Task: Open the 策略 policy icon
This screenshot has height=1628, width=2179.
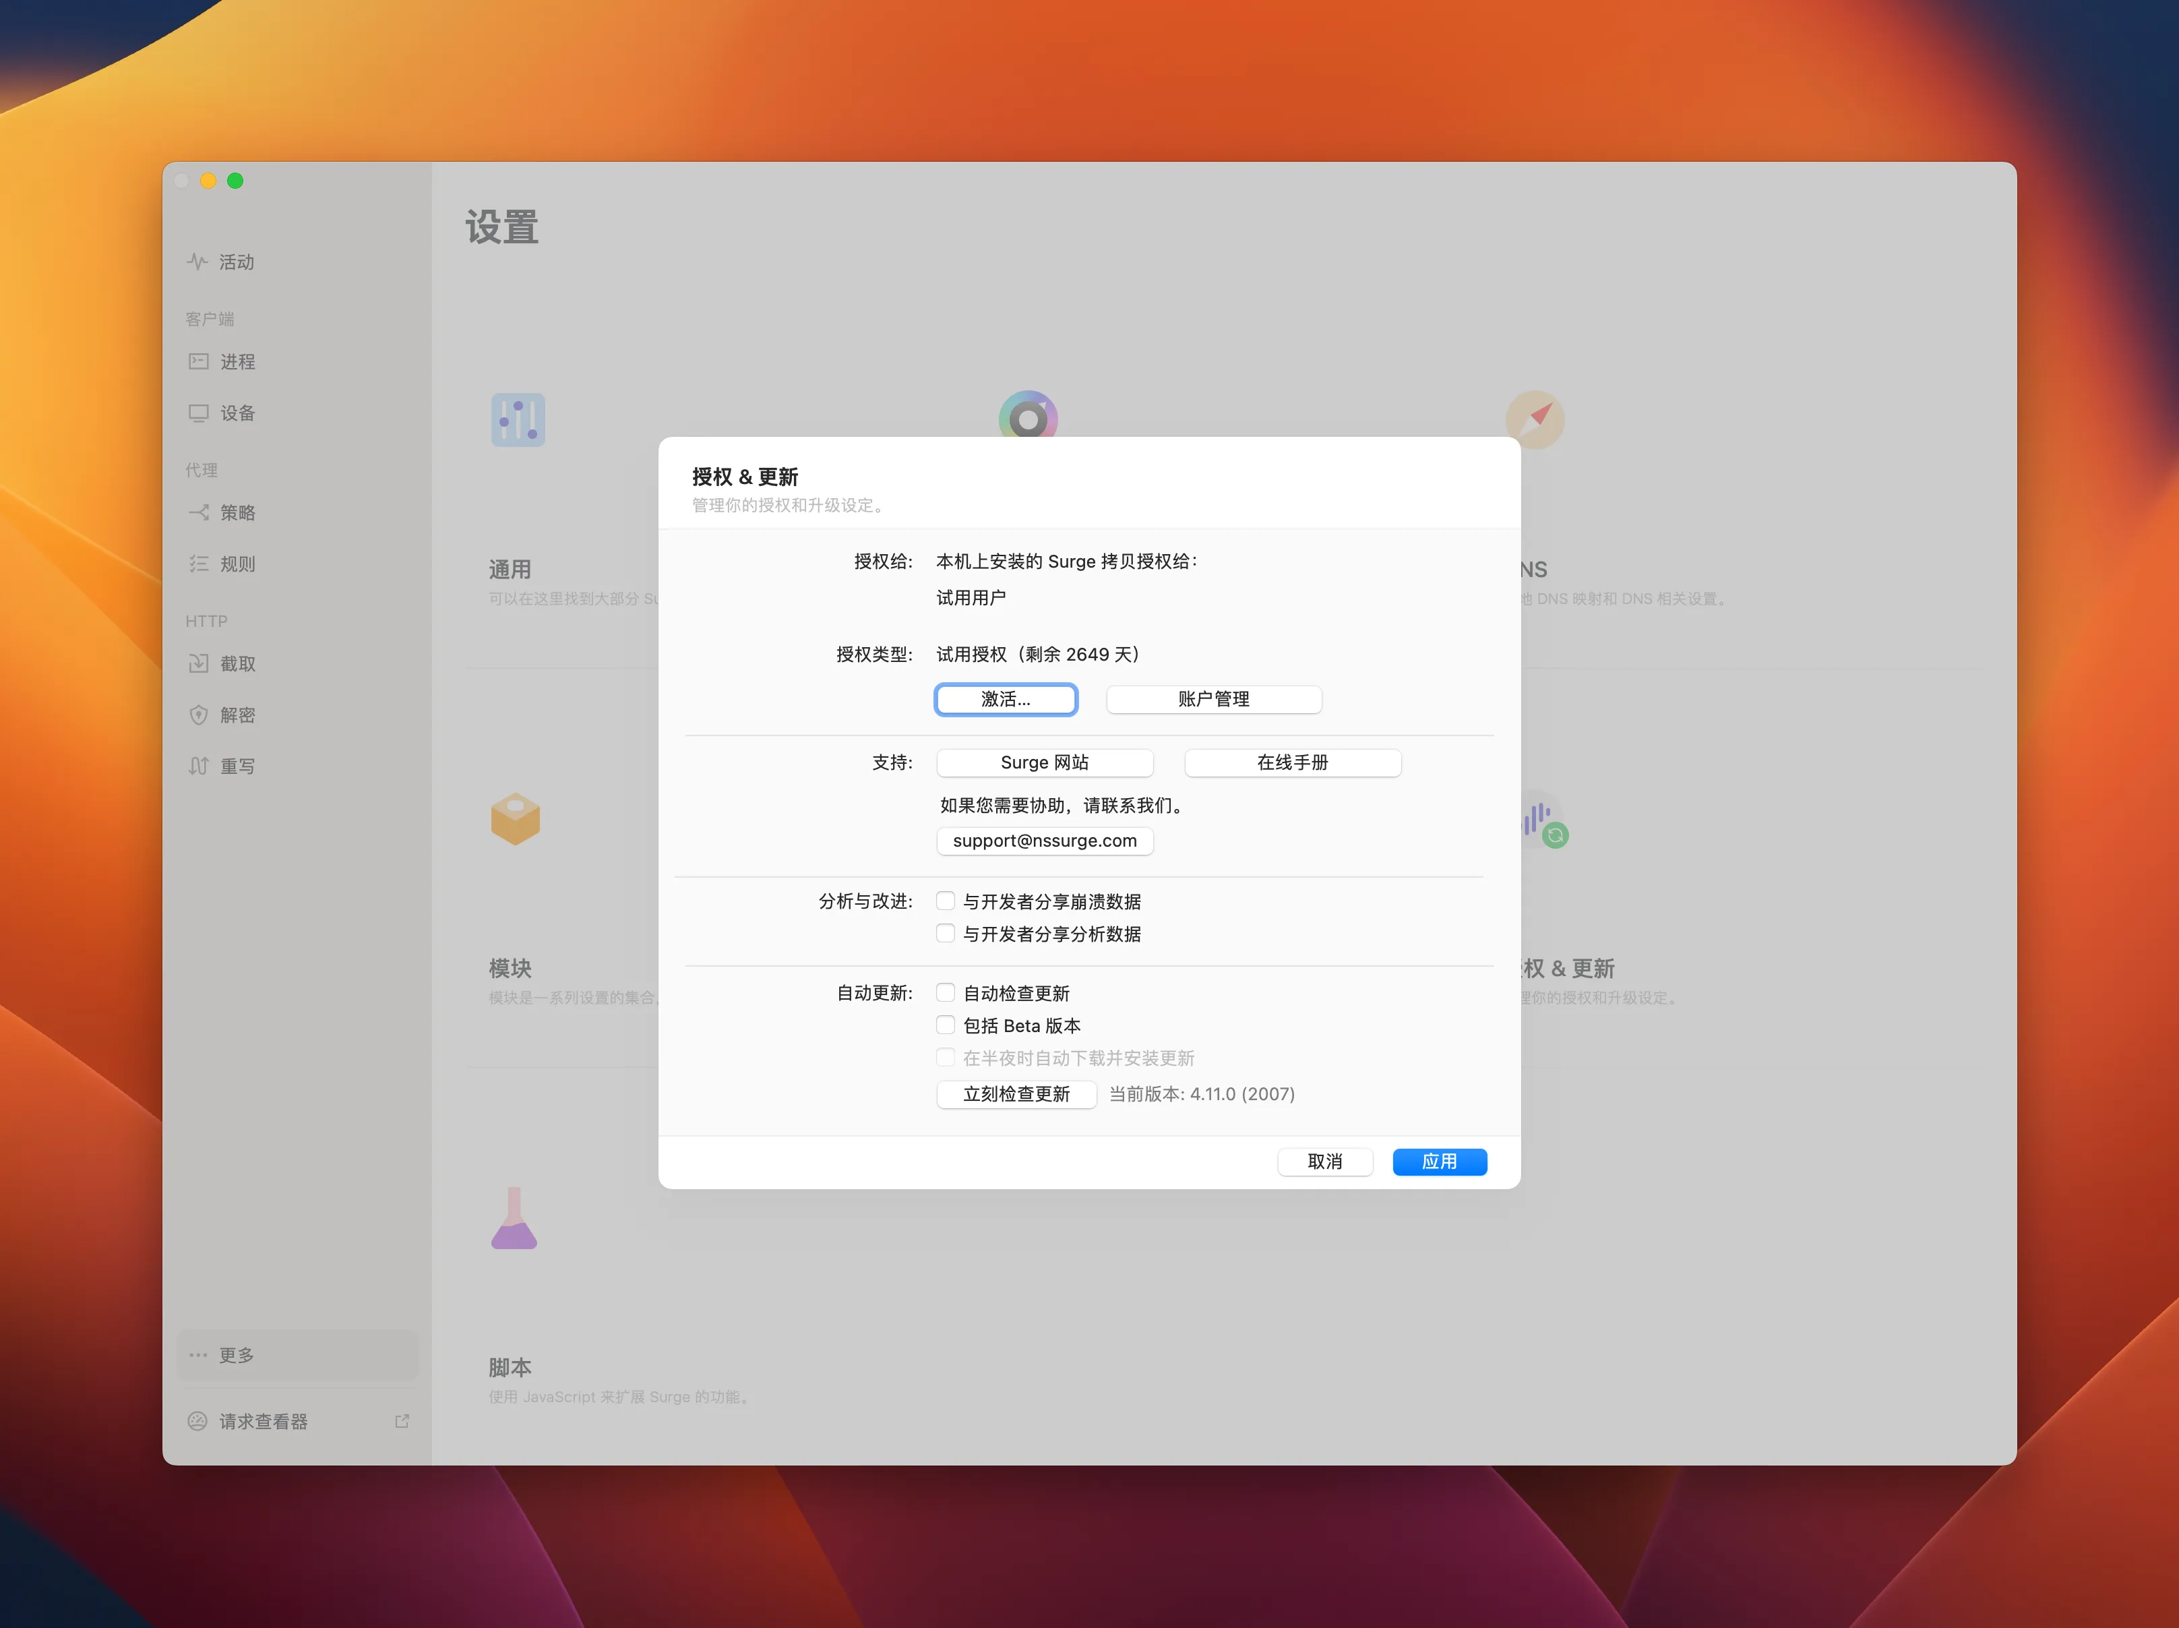Action: point(198,512)
